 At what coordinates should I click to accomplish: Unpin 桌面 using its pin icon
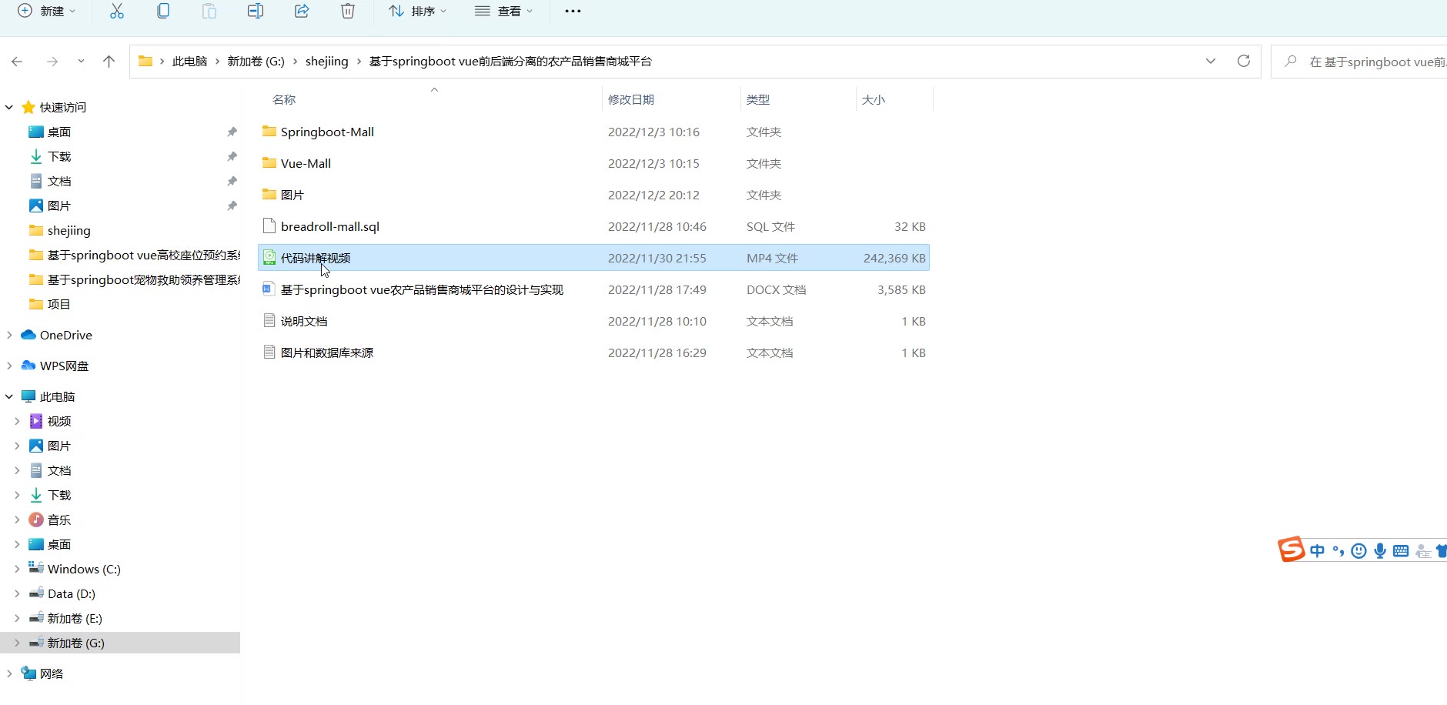tap(232, 132)
